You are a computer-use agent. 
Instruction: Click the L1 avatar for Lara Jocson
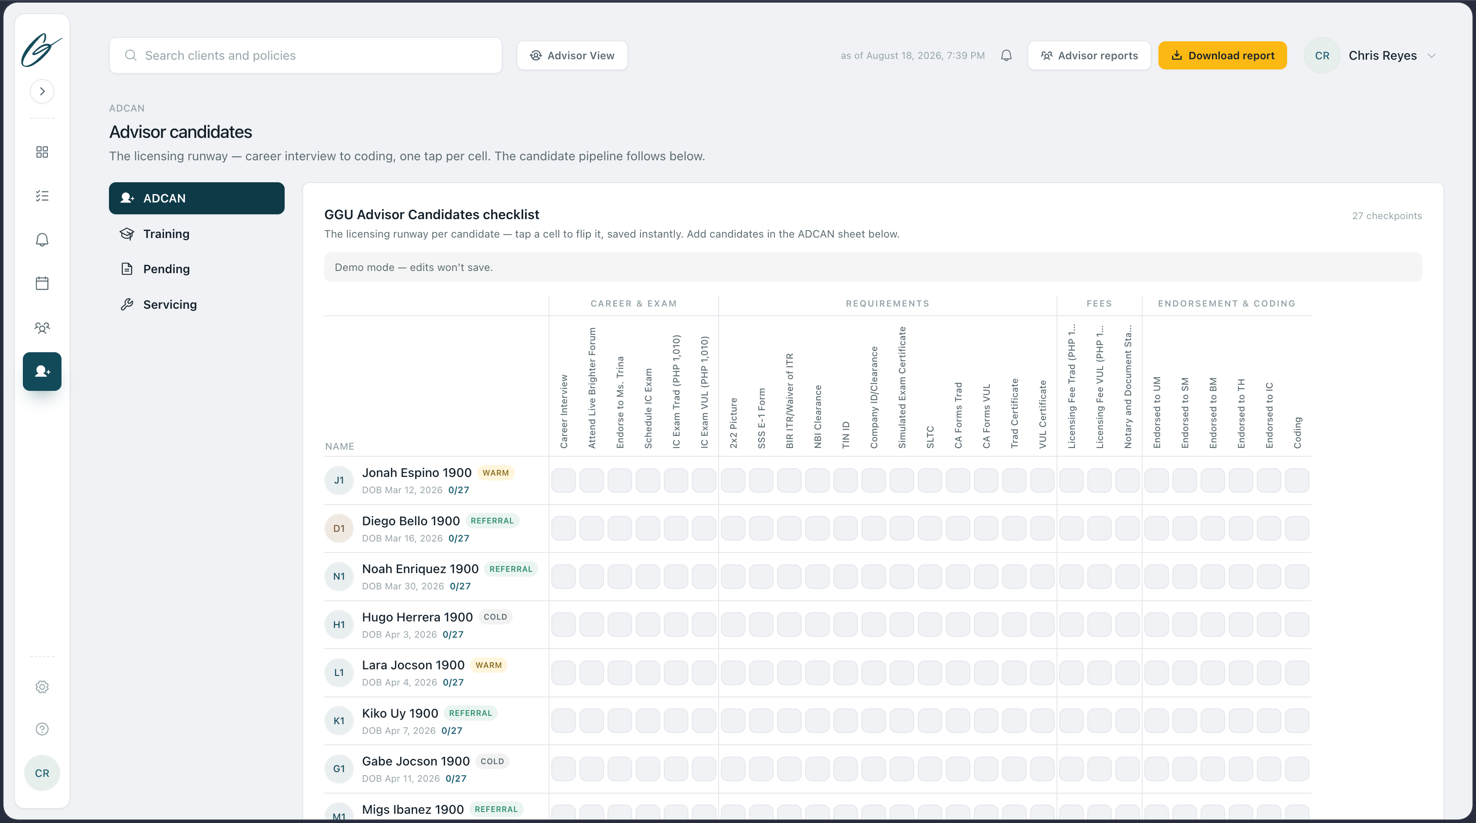point(339,672)
